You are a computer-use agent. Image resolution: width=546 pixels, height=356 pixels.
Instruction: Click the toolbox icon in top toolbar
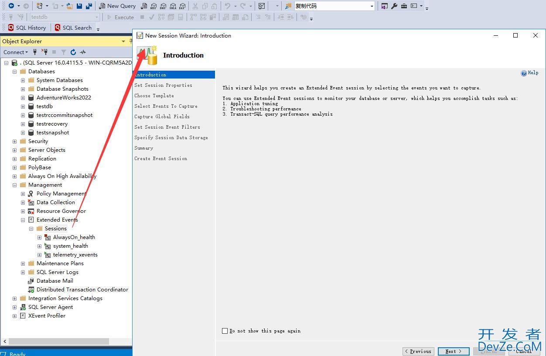click(404, 6)
